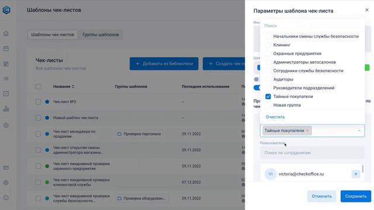Check the Новая группа option
Image resolution: width=374 pixels, height=210 pixels.
(268, 105)
